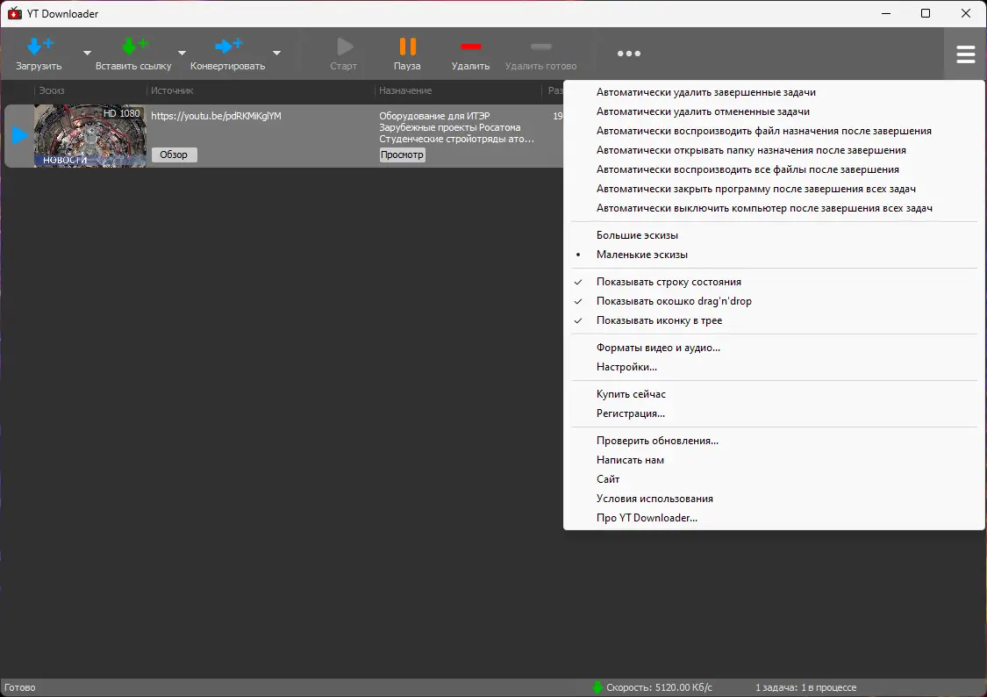The height and width of the screenshot is (697, 987).
Task: Click the green download arrow in status bar
Action: tap(597, 687)
